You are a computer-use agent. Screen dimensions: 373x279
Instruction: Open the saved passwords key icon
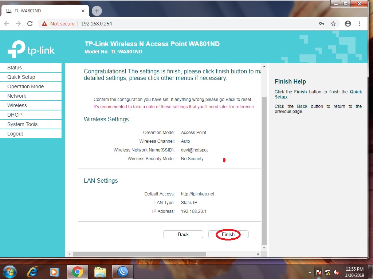click(322, 24)
